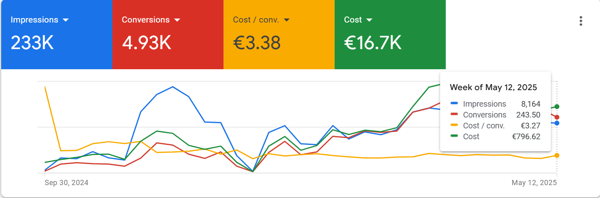
Task: Select green Cost data point at chart end
Action: tap(557, 107)
